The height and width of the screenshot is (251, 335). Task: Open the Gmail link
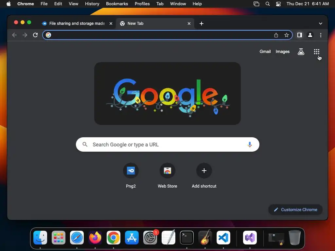tap(265, 51)
